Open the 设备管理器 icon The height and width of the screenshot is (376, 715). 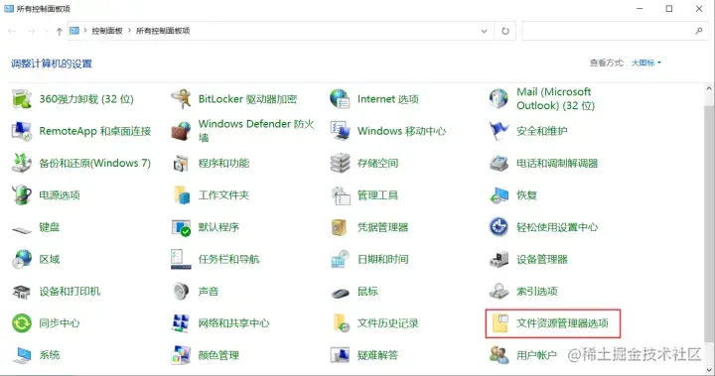[x=499, y=259]
